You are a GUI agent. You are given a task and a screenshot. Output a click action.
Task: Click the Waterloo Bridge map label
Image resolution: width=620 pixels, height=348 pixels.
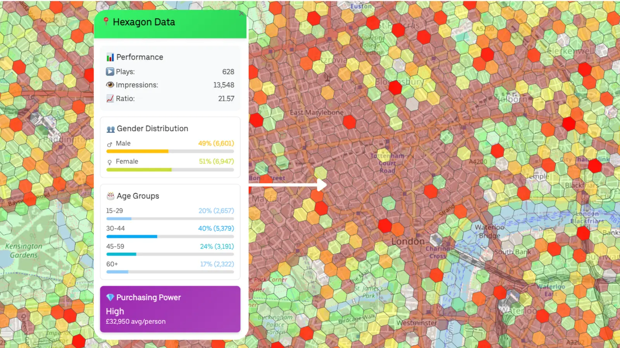[x=489, y=231]
